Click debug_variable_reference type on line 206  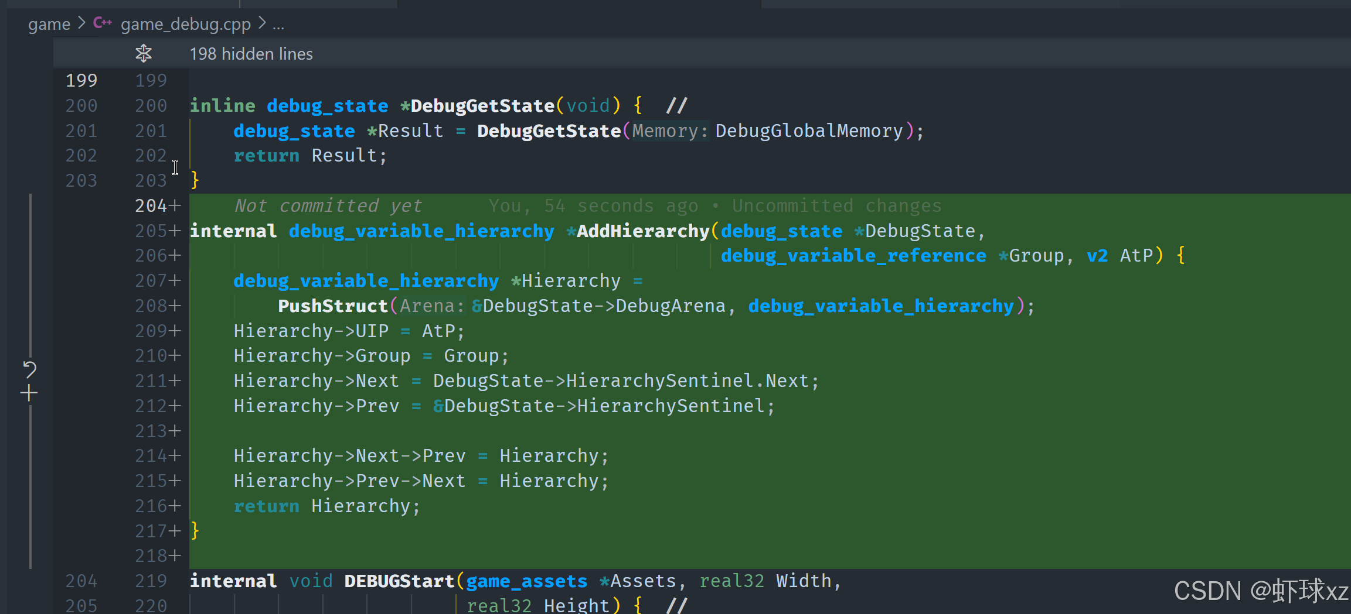point(853,255)
